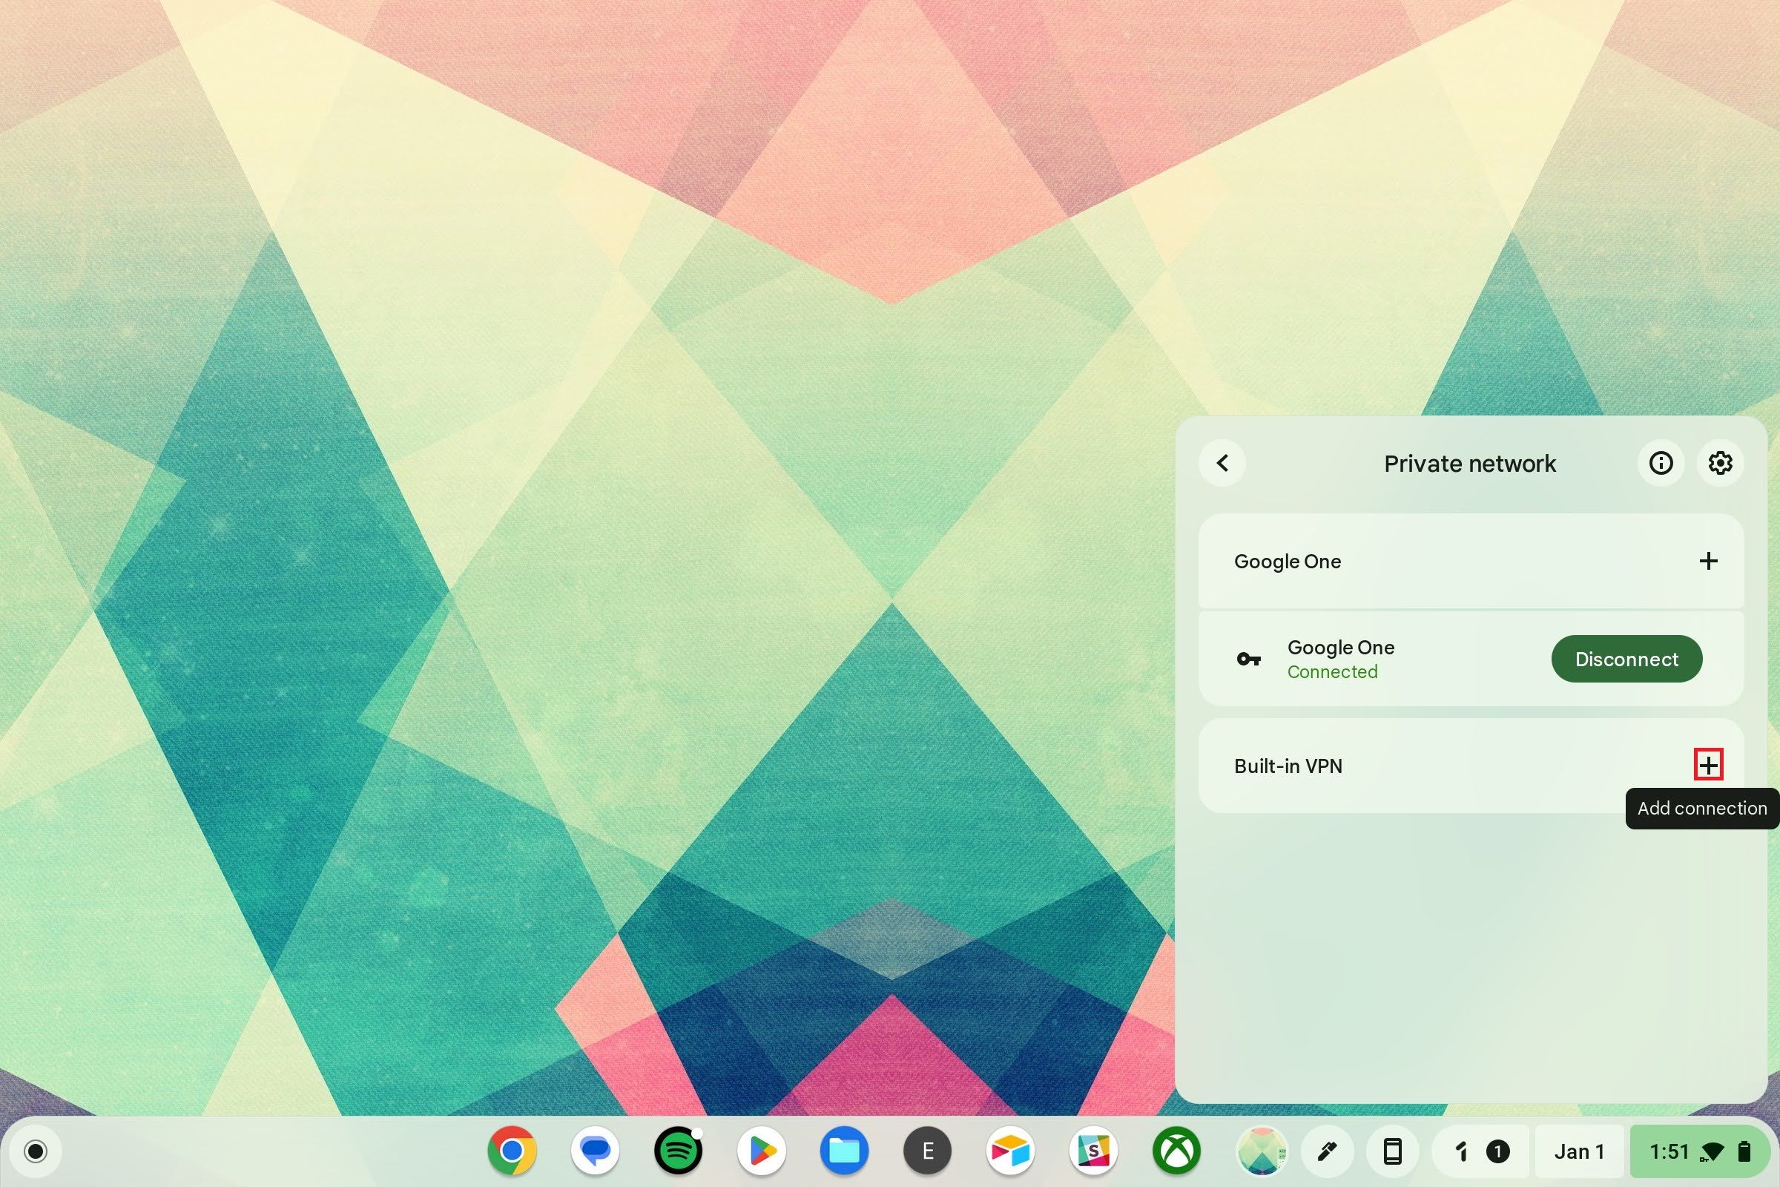Go back from the Private network panel
Image resolution: width=1780 pixels, height=1187 pixels.
pyautogui.click(x=1222, y=463)
